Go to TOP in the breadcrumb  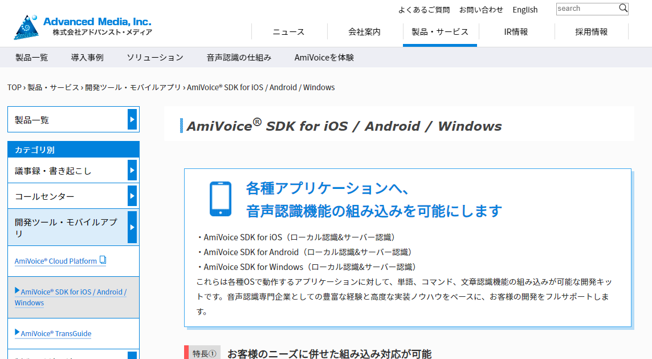pos(14,87)
